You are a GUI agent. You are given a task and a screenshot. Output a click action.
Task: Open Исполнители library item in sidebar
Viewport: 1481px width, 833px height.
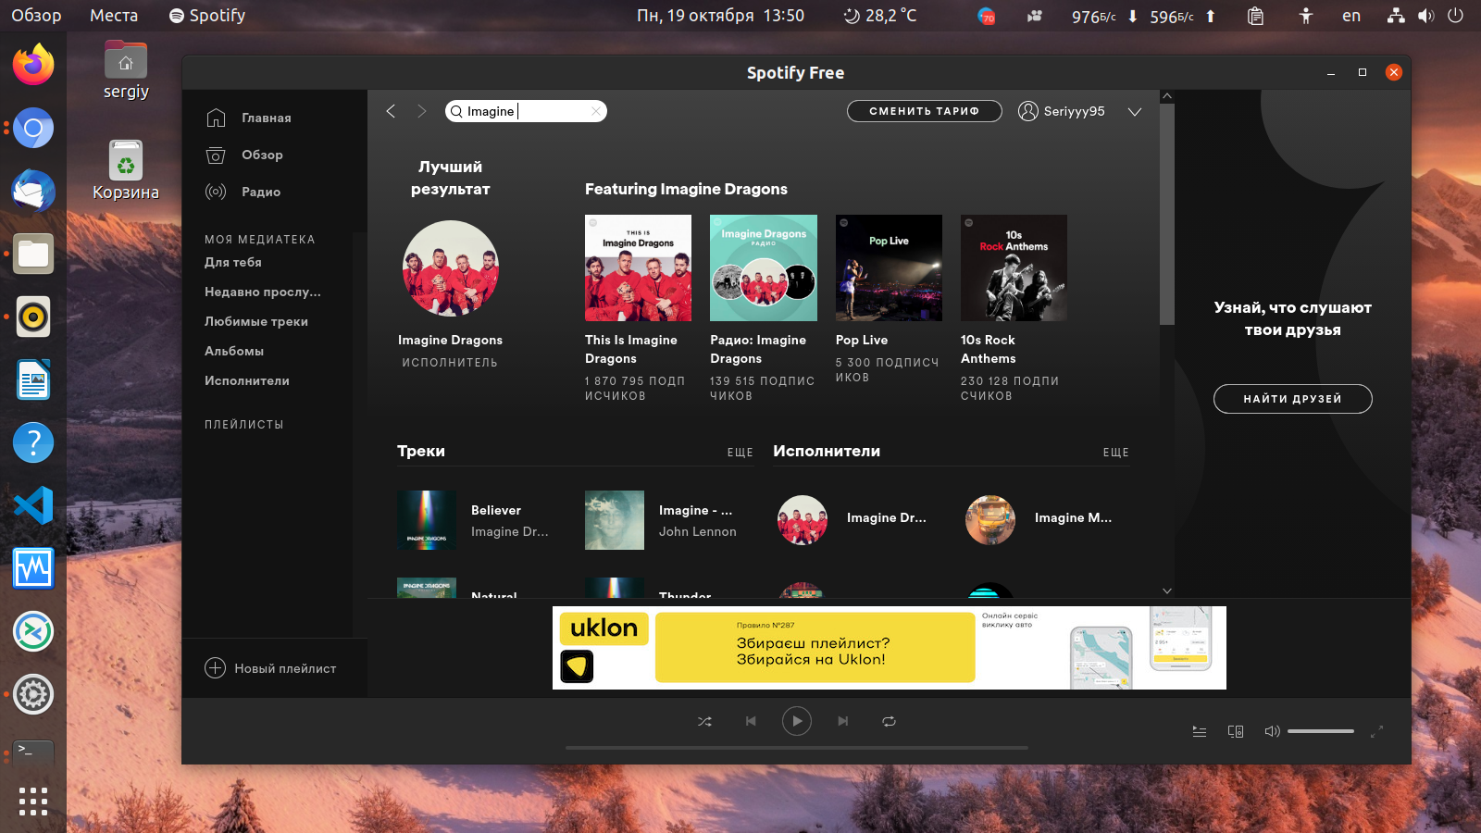(x=247, y=380)
